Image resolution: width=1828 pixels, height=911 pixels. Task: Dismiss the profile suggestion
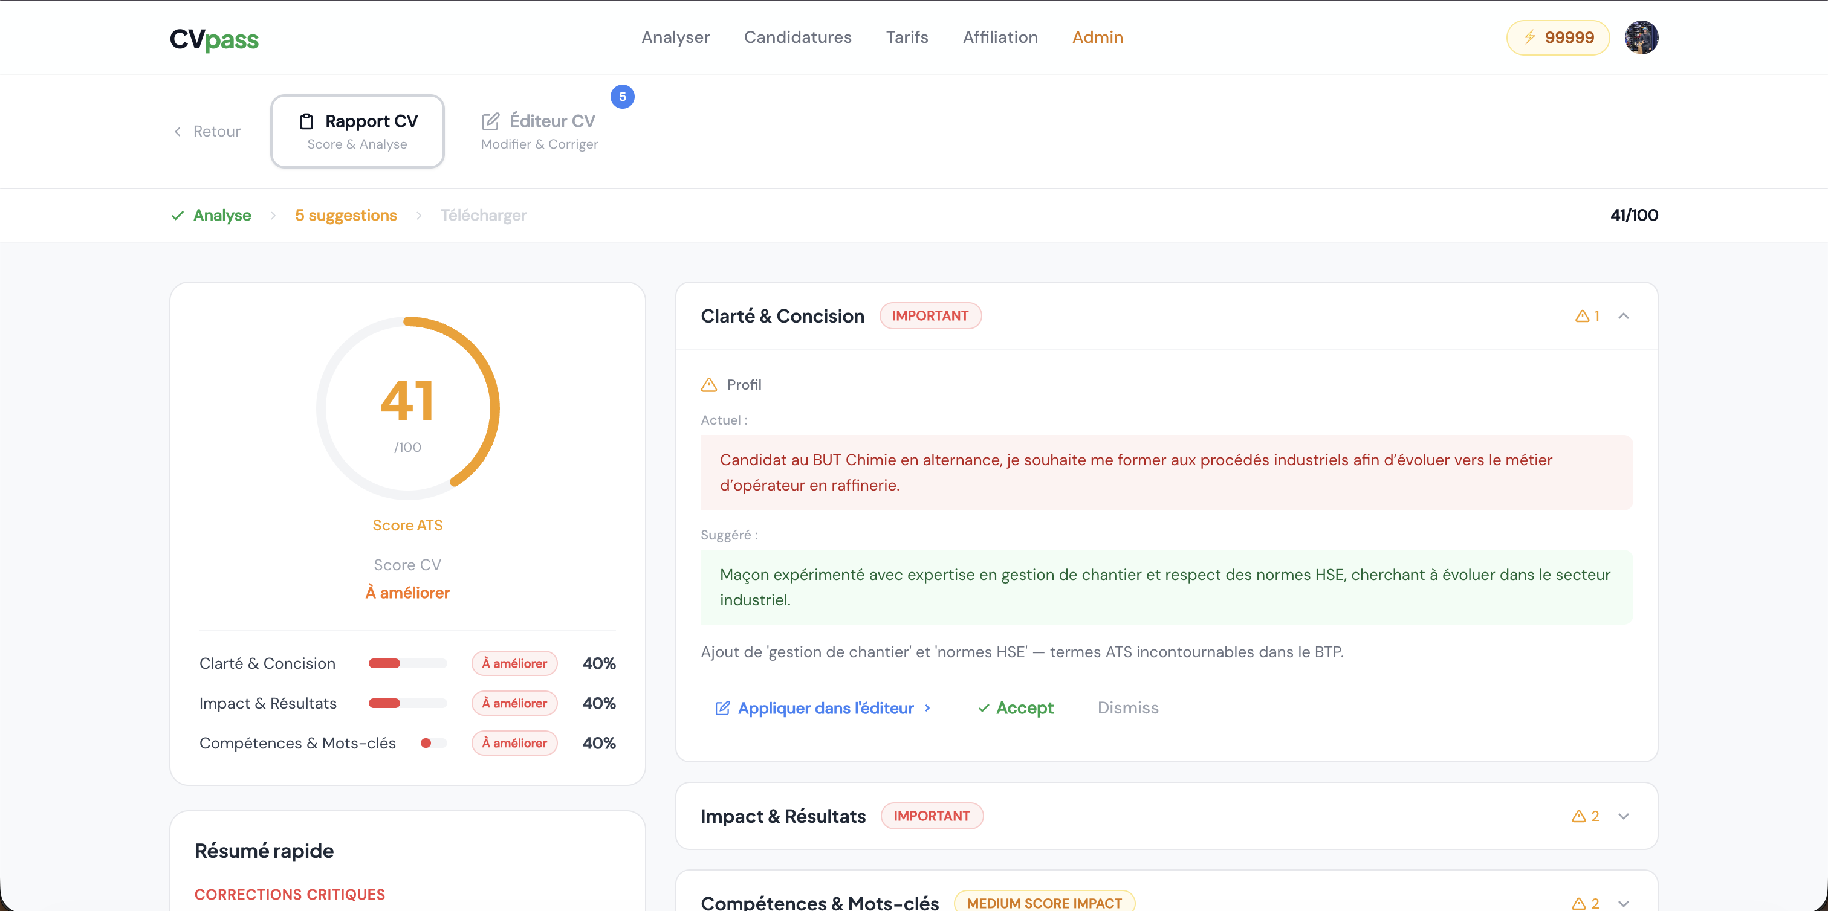click(x=1127, y=707)
